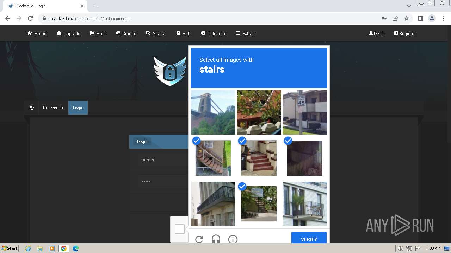Select the bridge tower captcha image
Viewport: 451px width, 253px height.
tap(213, 112)
